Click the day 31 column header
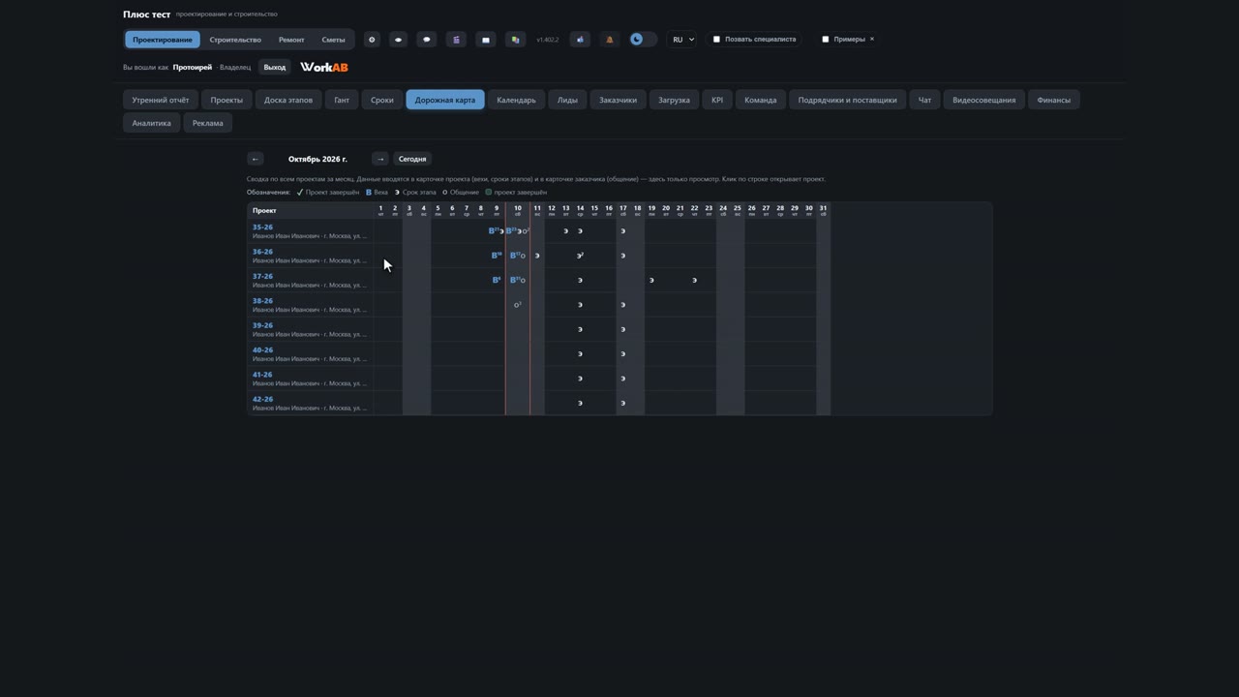 click(x=823, y=210)
